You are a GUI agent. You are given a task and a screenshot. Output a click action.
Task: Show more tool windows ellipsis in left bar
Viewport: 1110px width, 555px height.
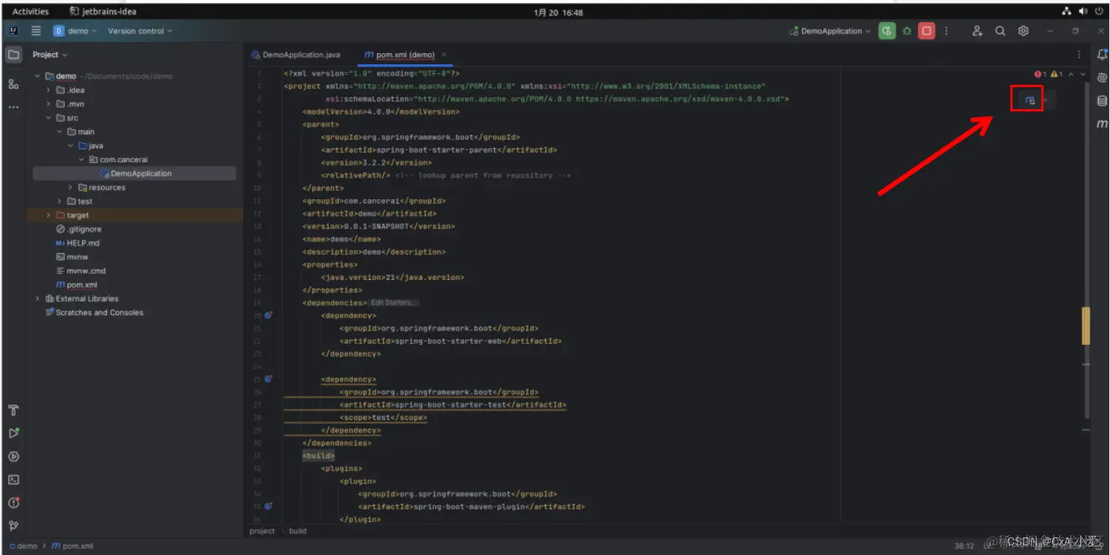click(x=13, y=108)
